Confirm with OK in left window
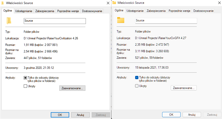 (60, 115)
